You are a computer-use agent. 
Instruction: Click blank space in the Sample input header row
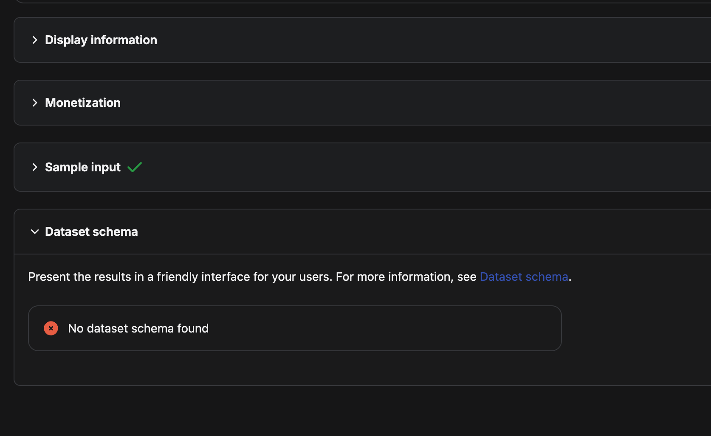click(425, 167)
